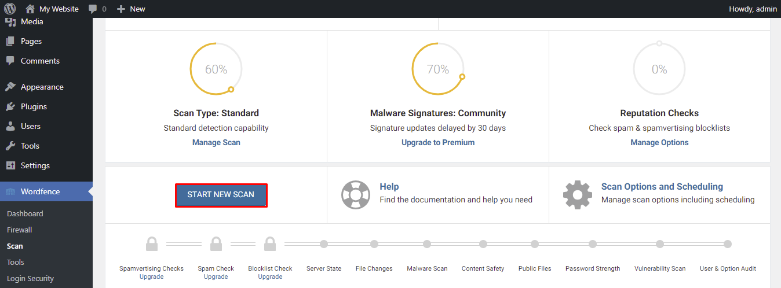Image resolution: width=781 pixels, height=288 pixels.
Task: Click the Manage Options link
Action: click(x=659, y=142)
